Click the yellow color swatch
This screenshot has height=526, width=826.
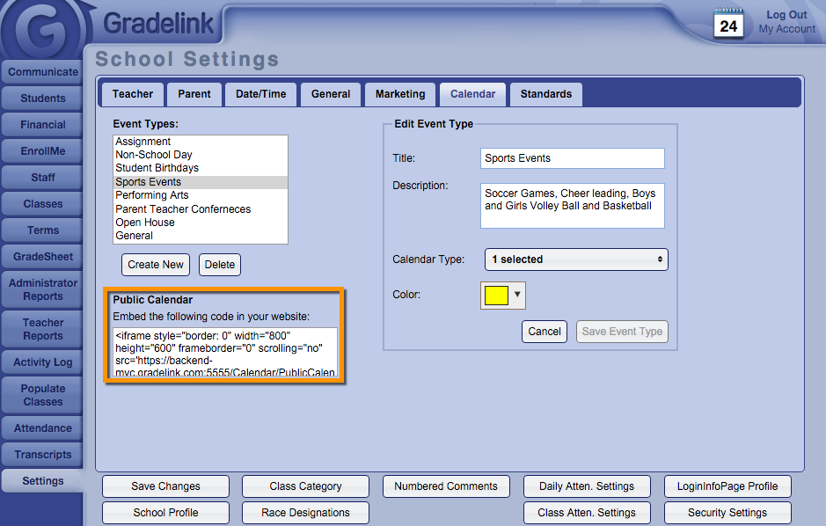coord(496,296)
